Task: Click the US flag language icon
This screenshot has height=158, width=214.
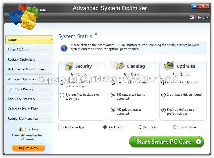Action: coord(192,18)
